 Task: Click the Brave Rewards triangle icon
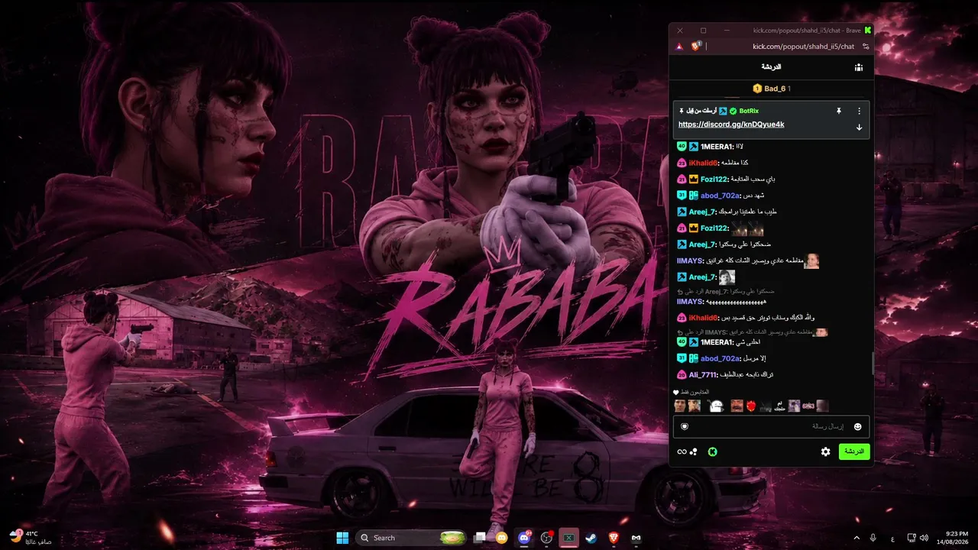(679, 47)
